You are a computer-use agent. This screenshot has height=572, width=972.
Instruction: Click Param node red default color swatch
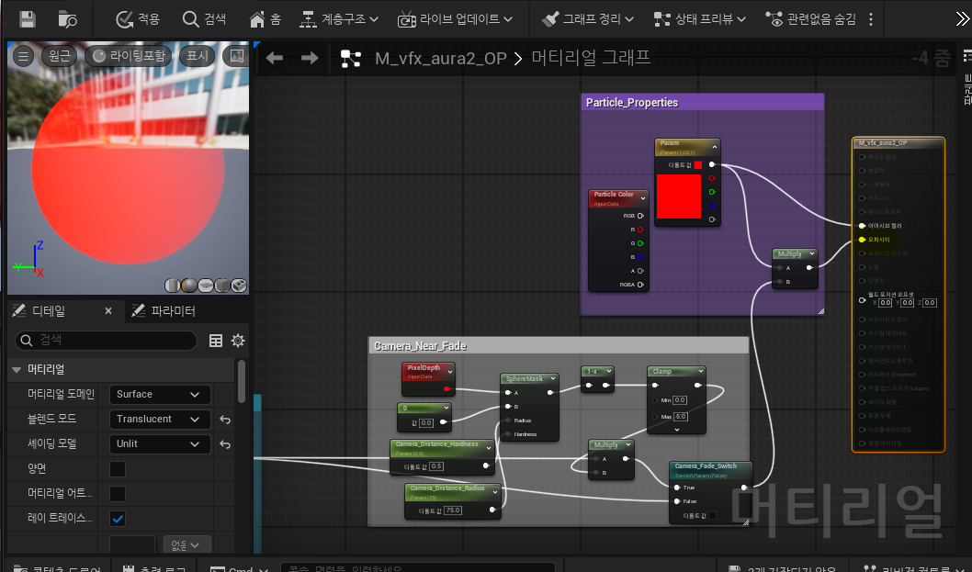coord(698,165)
